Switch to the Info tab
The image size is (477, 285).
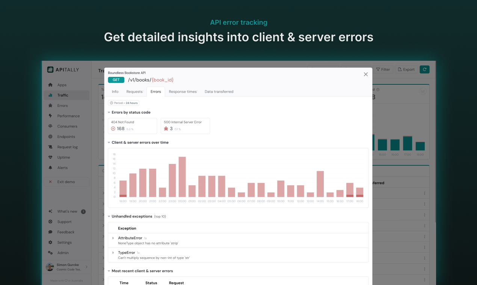click(x=115, y=91)
